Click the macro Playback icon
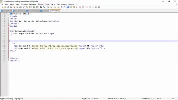Screen dimensions: 178x100 (x=93, y=7)
